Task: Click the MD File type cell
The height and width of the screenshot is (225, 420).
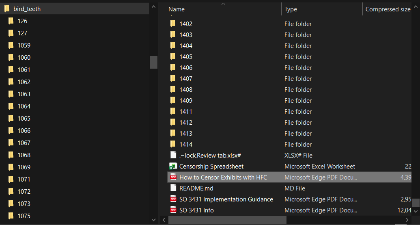Action: click(295, 188)
